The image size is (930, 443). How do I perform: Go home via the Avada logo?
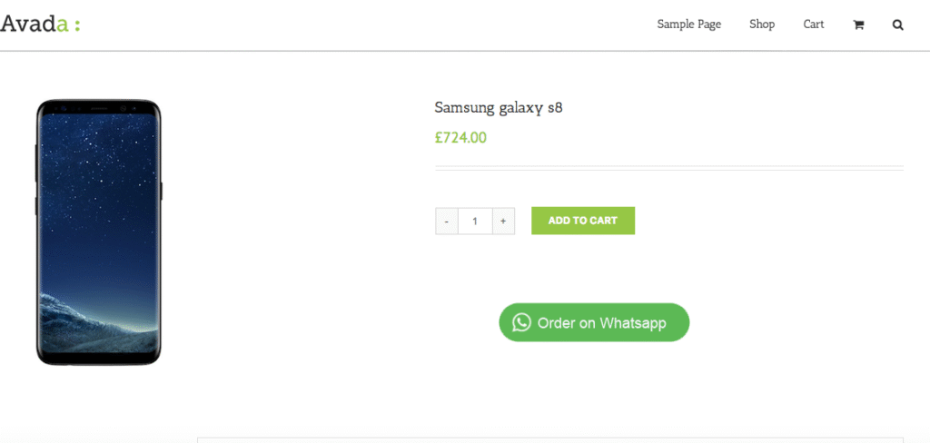(x=35, y=24)
